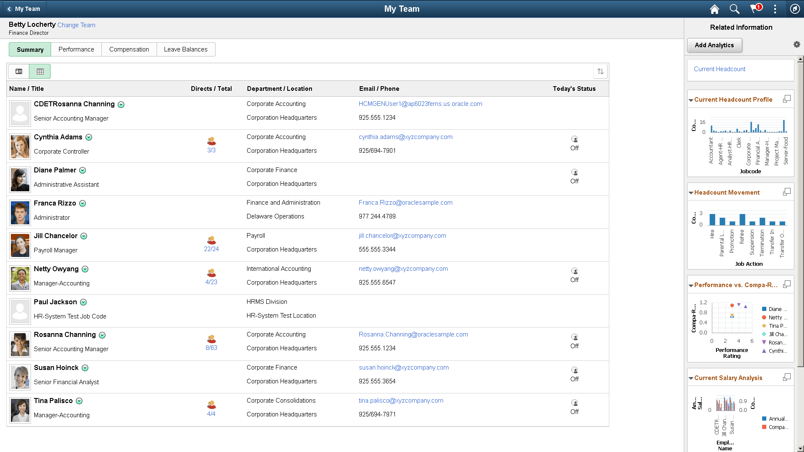The image size is (804, 452).
Task: Collapse the Headcount Movement section
Action: click(691, 193)
